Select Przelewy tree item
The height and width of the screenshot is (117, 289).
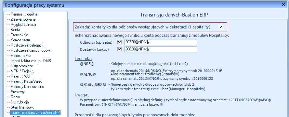18,92
